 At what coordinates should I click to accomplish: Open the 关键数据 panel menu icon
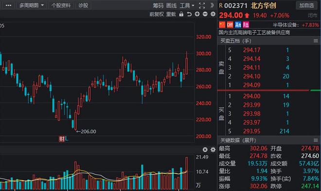click(x=316, y=140)
